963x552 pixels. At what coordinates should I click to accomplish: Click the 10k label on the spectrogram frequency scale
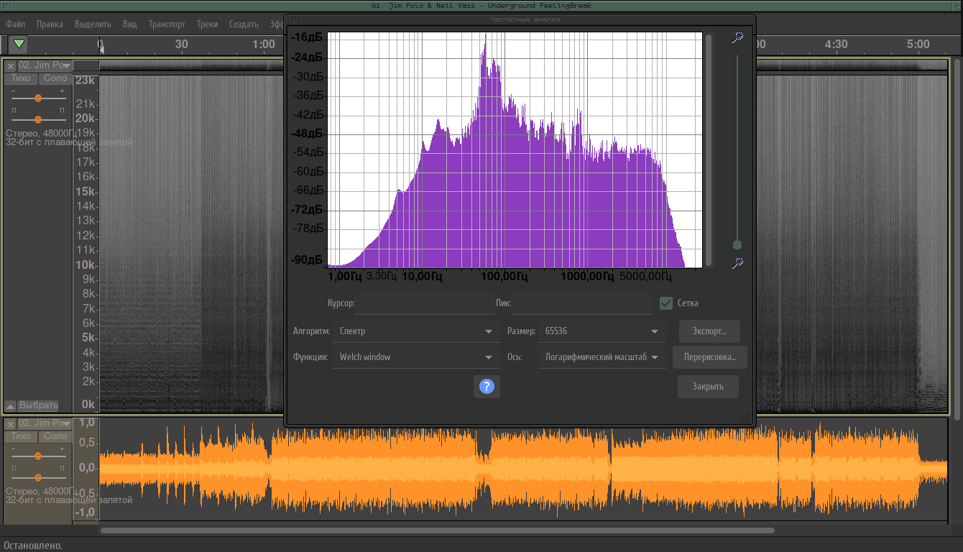86,265
